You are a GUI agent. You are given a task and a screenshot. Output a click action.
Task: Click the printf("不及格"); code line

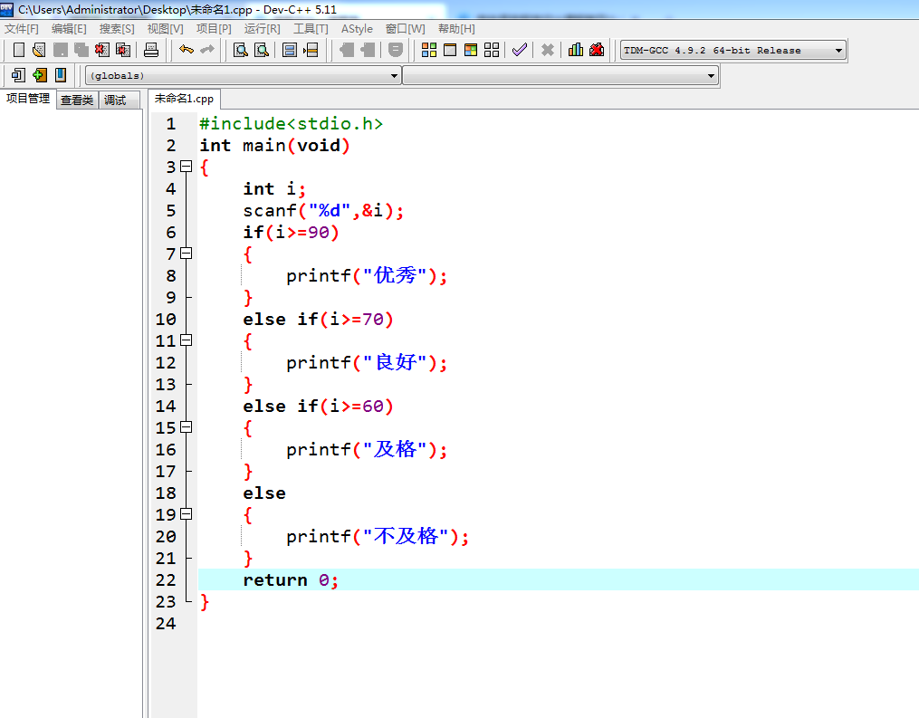(378, 536)
